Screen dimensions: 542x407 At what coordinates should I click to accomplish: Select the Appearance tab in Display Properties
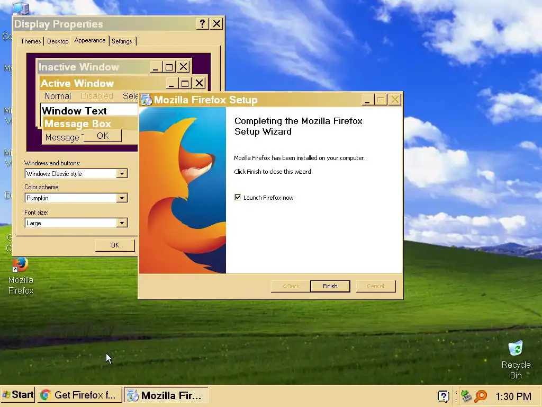click(90, 40)
